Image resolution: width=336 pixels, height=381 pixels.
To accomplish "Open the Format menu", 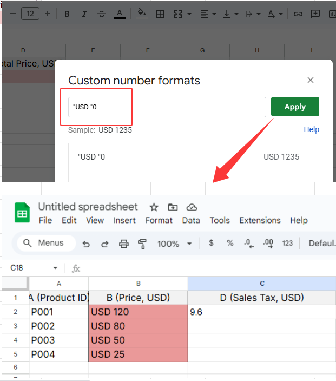I will (x=159, y=220).
